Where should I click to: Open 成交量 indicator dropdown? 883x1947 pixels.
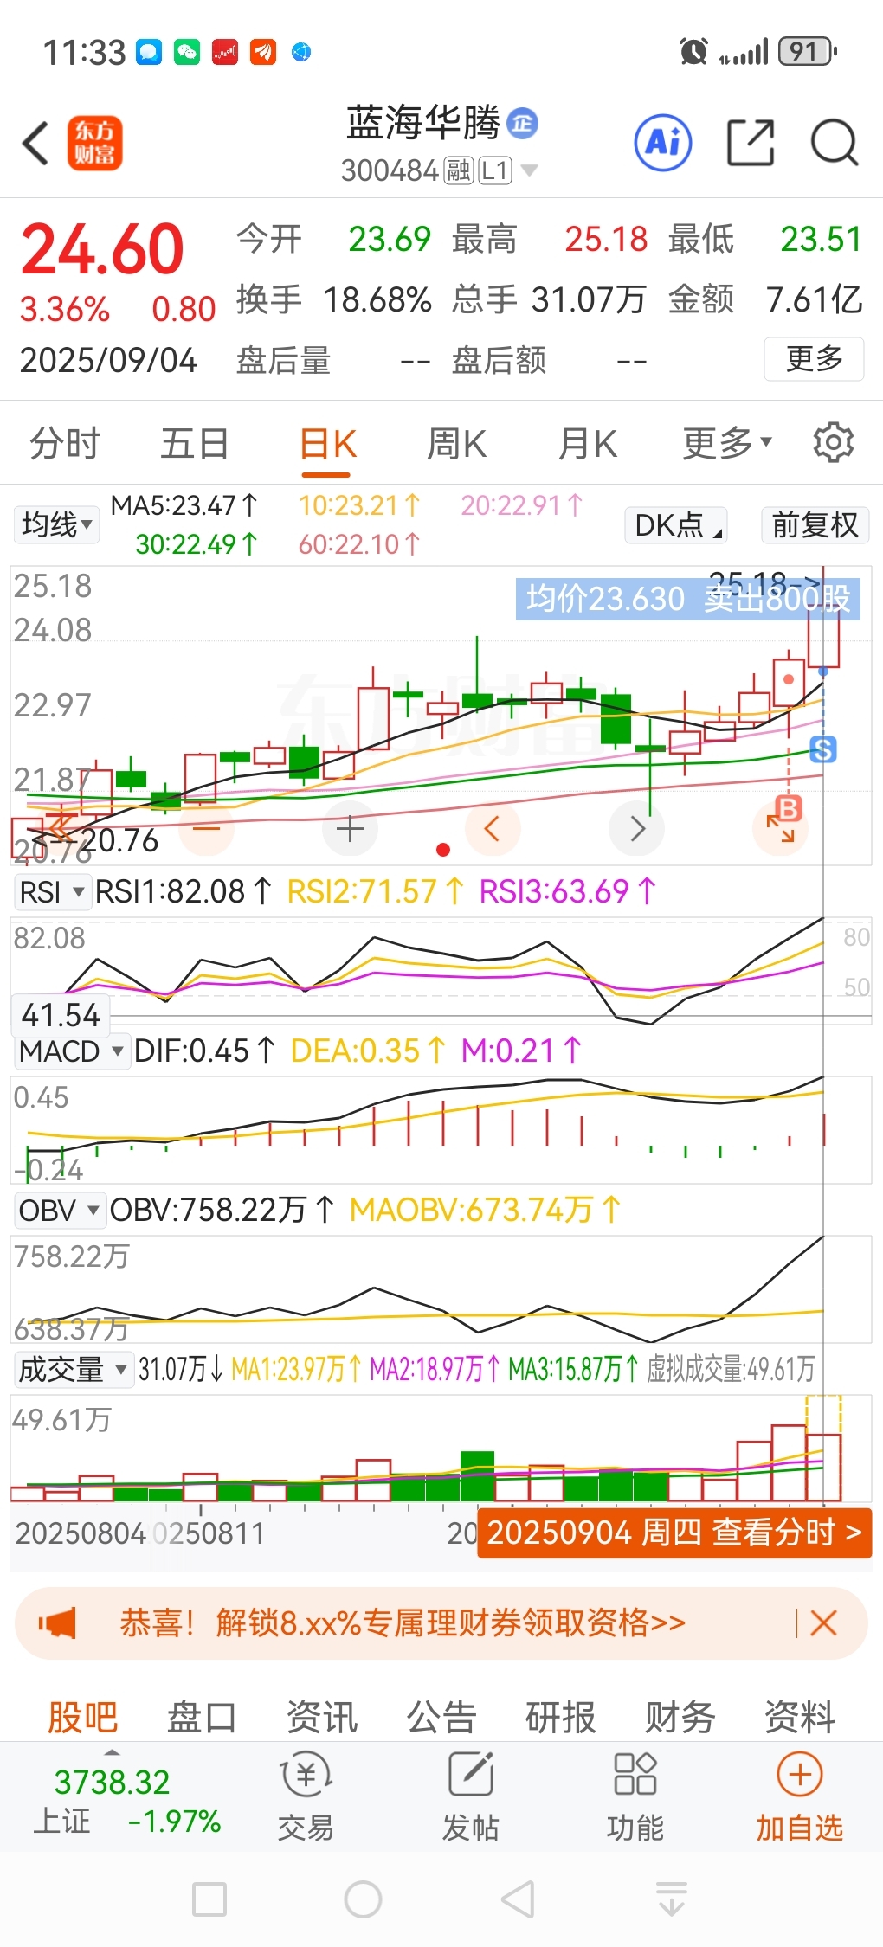(73, 1370)
